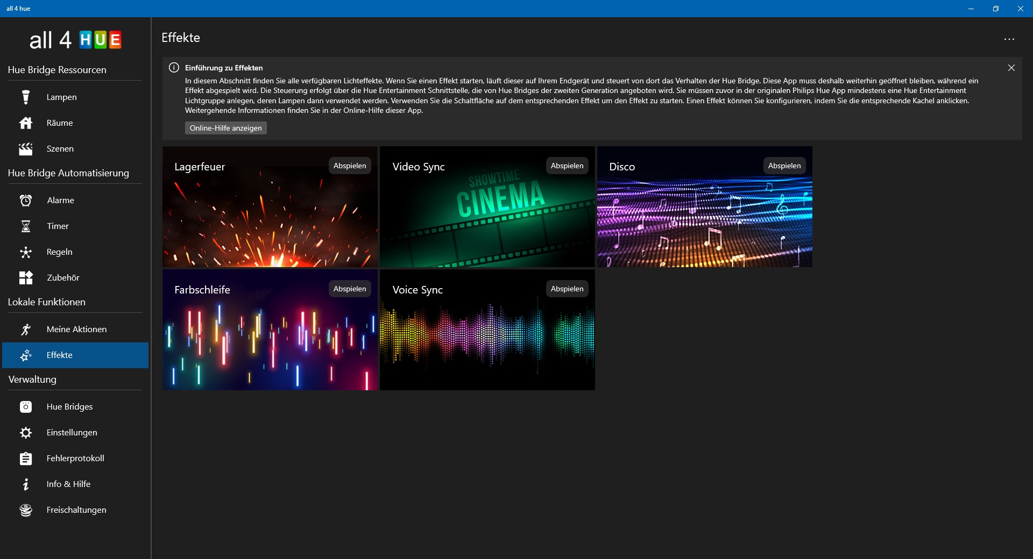This screenshot has height=559, width=1033.
Task: Open Zubehör in the sidebar
Action: point(75,278)
